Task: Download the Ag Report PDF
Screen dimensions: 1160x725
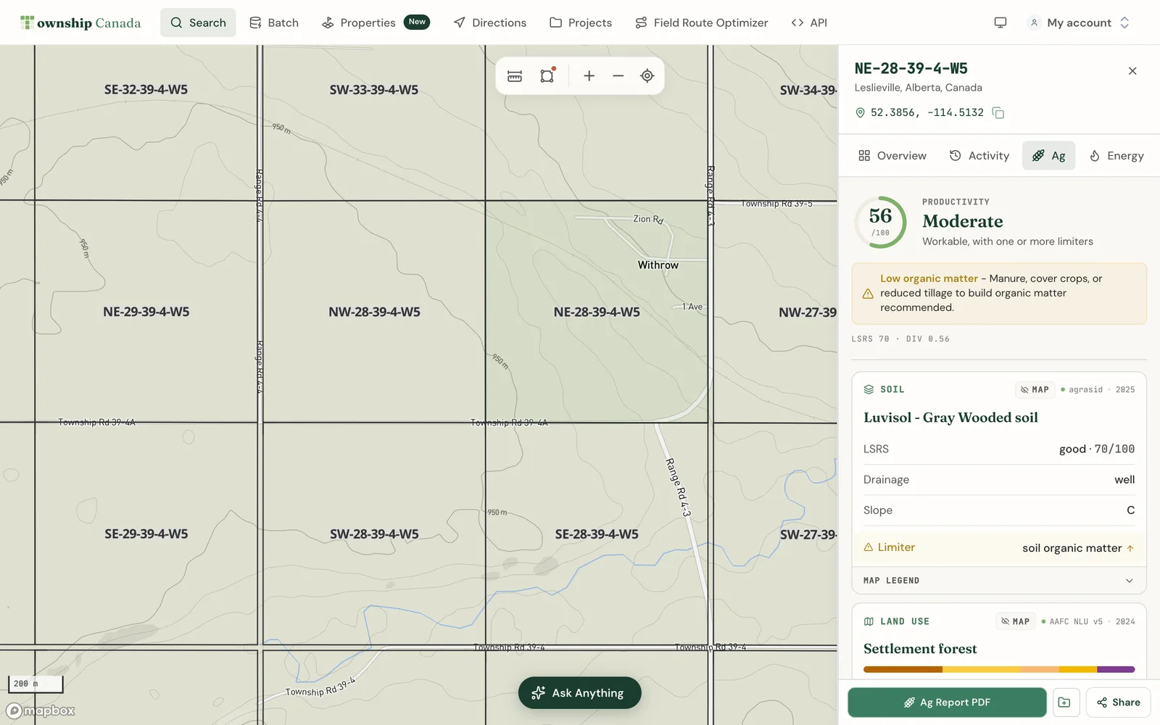Action: click(x=947, y=703)
